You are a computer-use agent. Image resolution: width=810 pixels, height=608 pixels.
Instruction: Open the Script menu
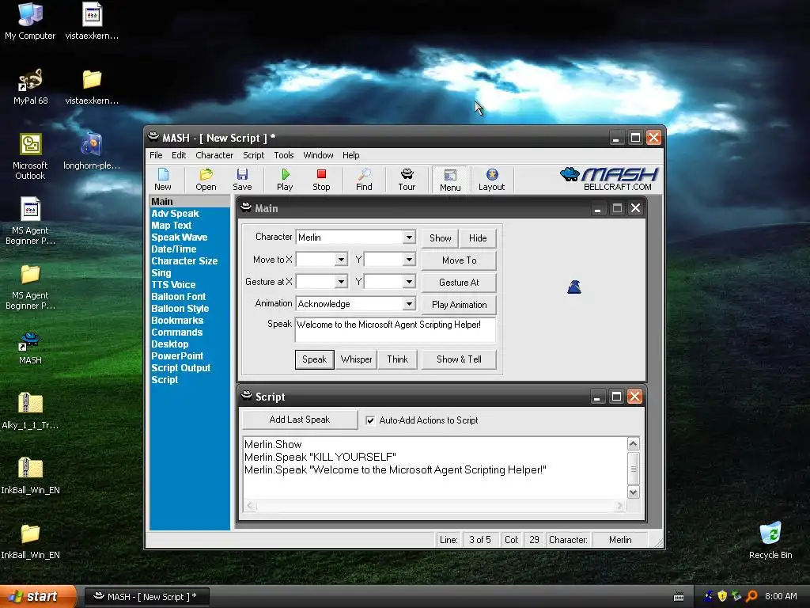click(x=254, y=155)
